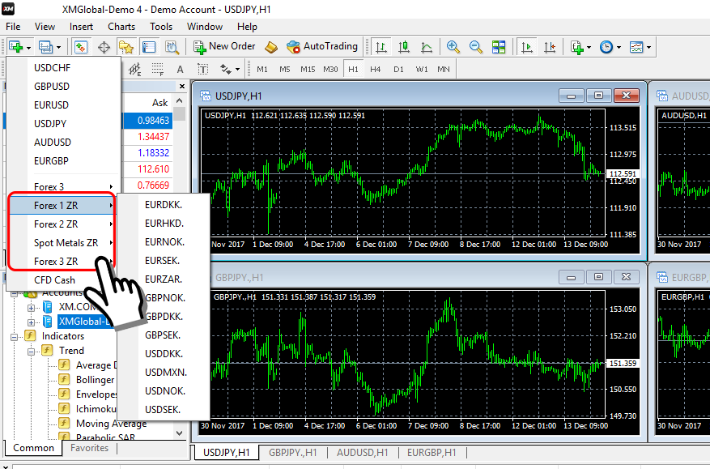Viewport: 710px width, 469px height.
Task: Toggle chart shift icon
Action: pos(550,47)
